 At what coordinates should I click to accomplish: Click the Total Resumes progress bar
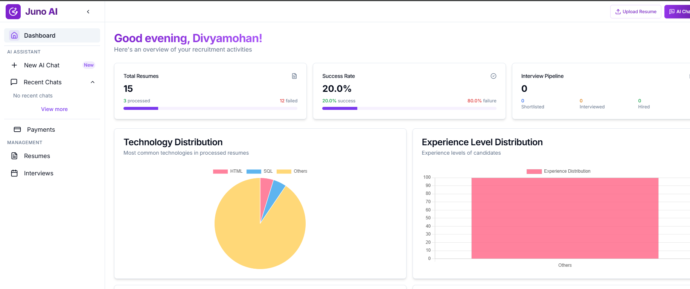click(x=210, y=108)
